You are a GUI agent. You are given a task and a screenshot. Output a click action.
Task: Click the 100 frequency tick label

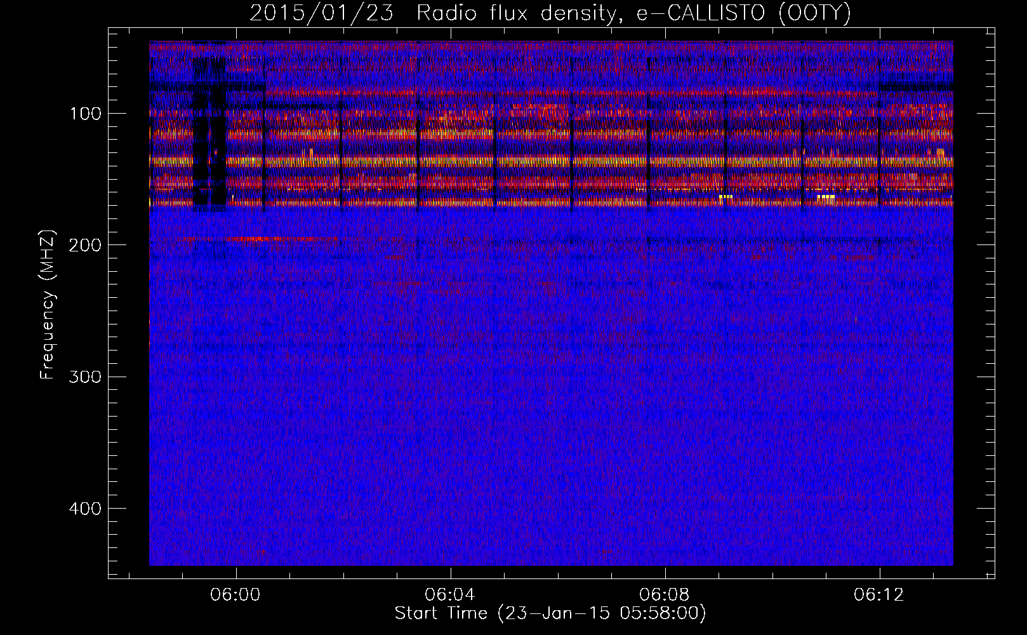point(84,114)
